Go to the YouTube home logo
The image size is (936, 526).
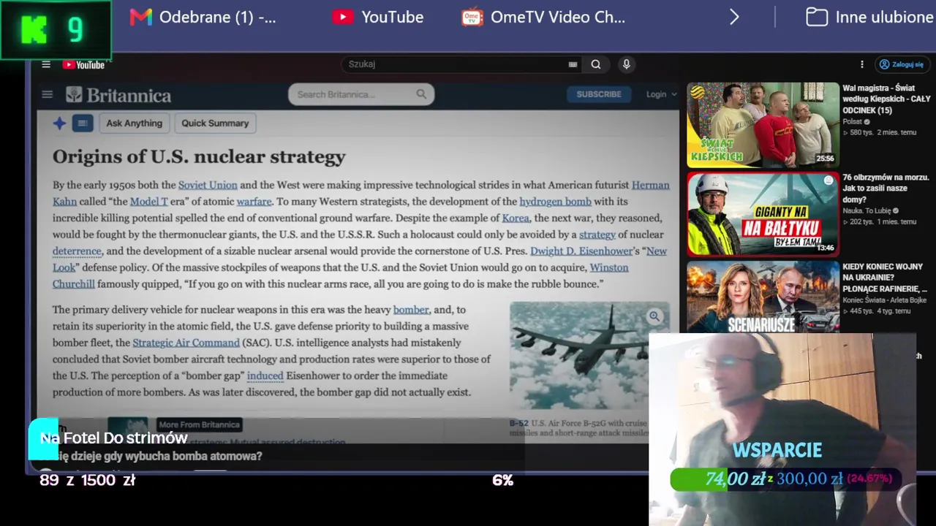coord(83,64)
